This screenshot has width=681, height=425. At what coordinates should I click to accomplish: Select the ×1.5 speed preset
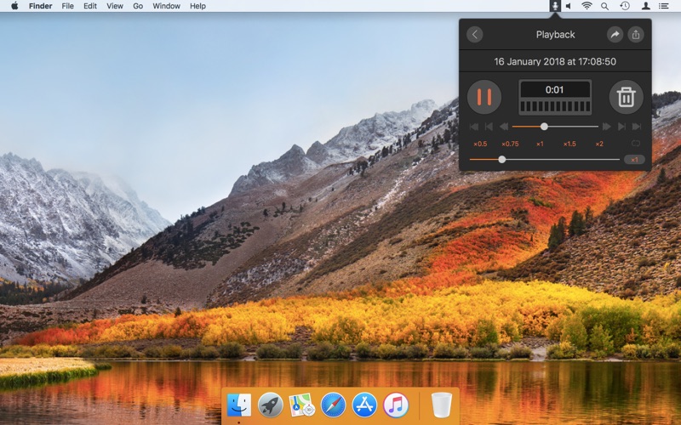569,144
